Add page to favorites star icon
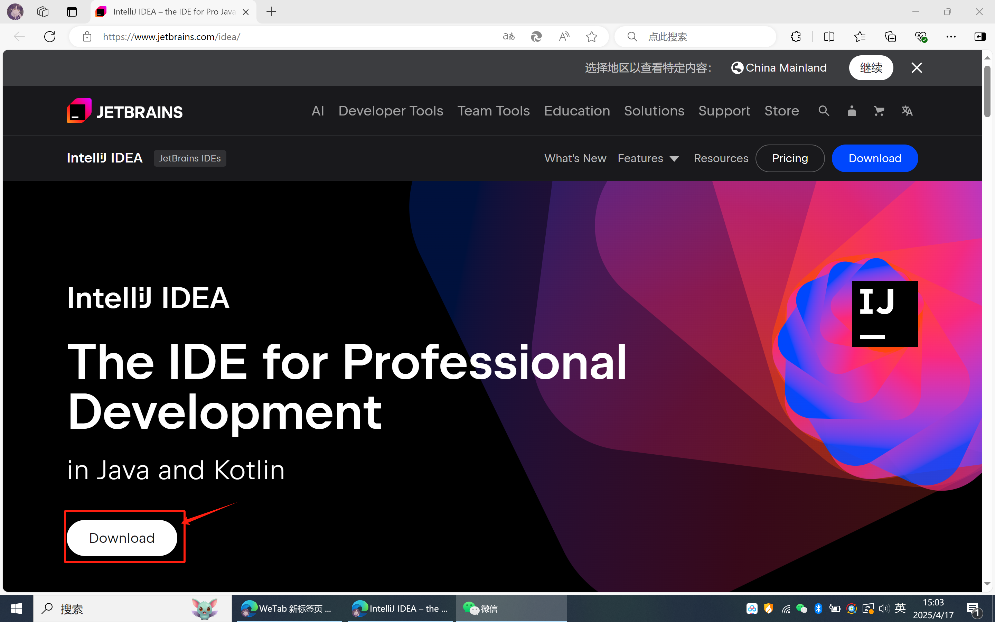This screenshot has width=995, height=622. [x=591, y=37]
